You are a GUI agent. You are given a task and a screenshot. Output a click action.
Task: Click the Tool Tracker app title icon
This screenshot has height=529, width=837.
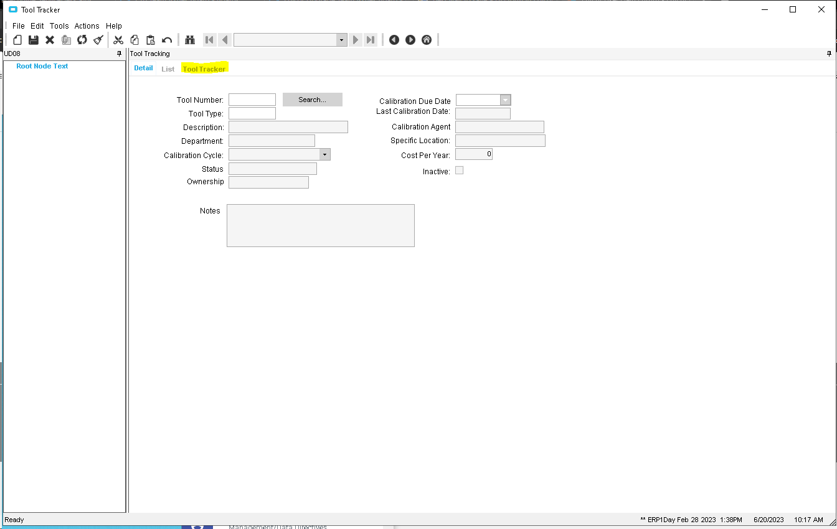(13, 10)
